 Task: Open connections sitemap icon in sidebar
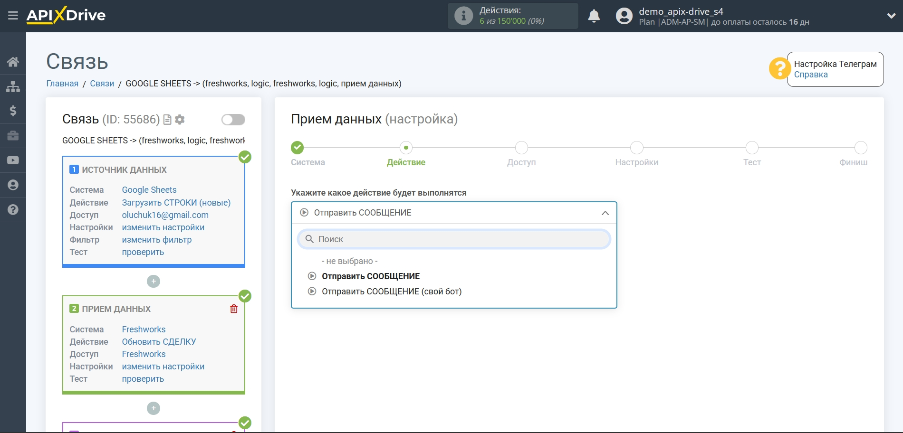coord(13,86)
